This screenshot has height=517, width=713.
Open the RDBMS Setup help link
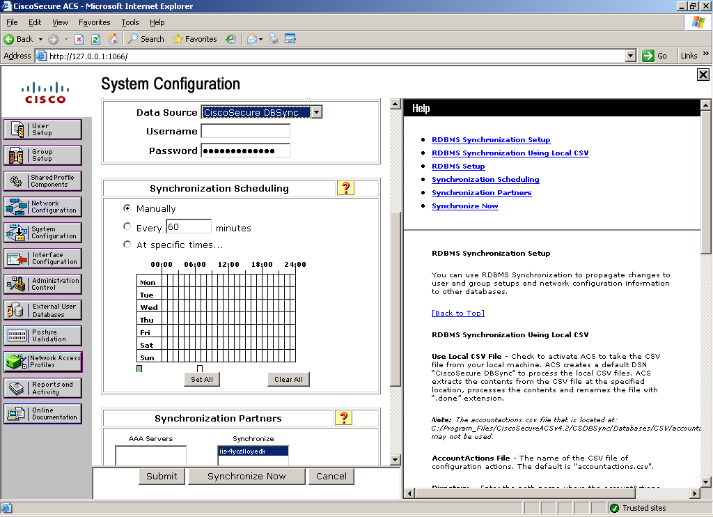tap(458, 166)
